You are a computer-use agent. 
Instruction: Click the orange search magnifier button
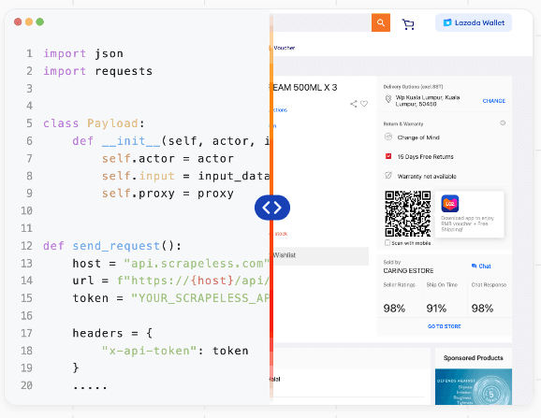381,22
